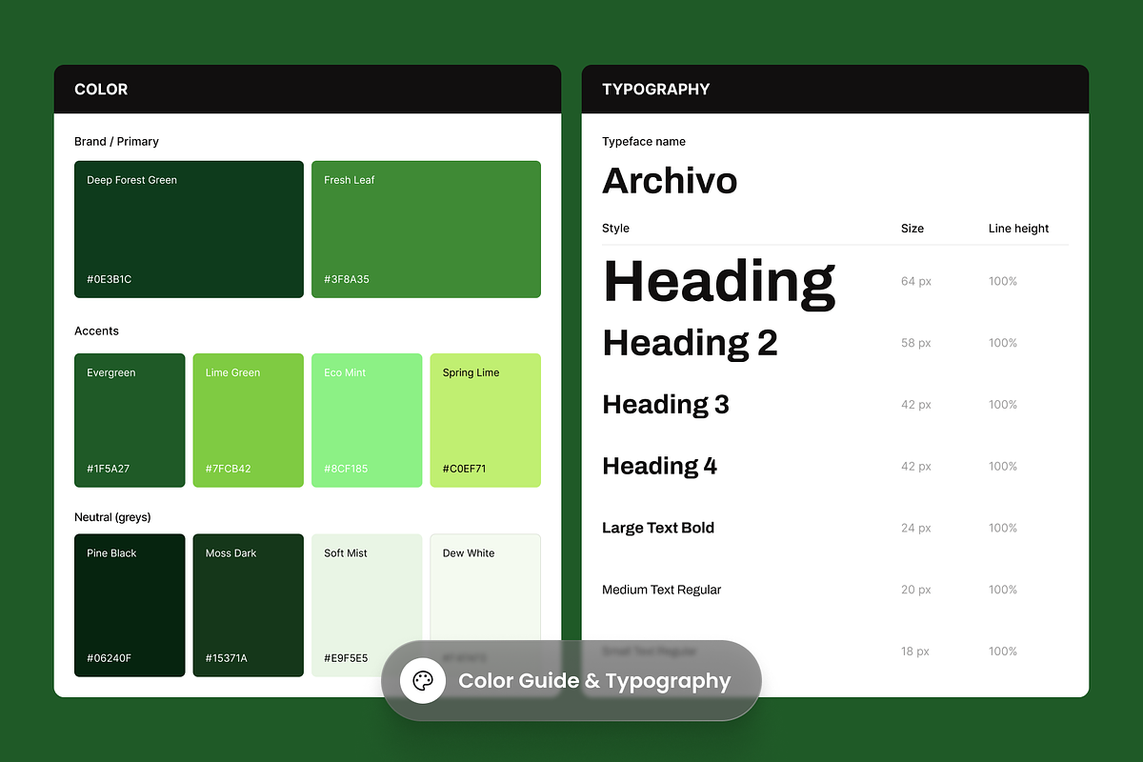1143x762 pixels.
Task: Click the TYPOGRAPHY panel title
Action: [656, 90]
